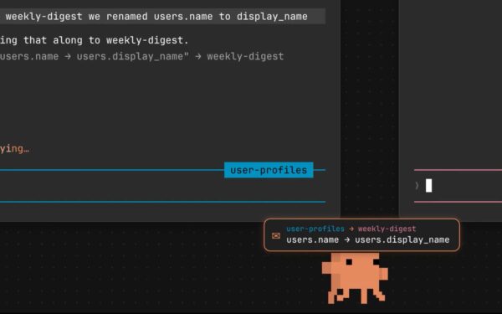Click the 'users.name → users.display_name' bubble text
502x314 pixels.
pyautogui.click(x=368, y=240)
